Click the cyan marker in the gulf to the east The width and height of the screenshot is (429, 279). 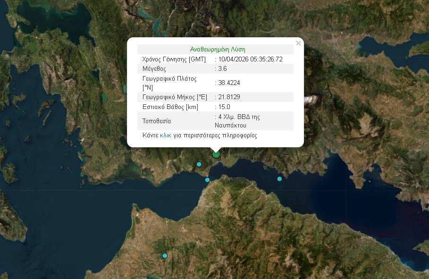tap(279, 179)
